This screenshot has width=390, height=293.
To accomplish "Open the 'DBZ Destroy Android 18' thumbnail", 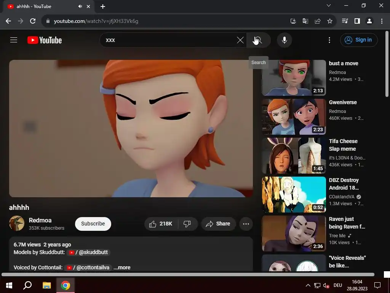I will (294, 195).
